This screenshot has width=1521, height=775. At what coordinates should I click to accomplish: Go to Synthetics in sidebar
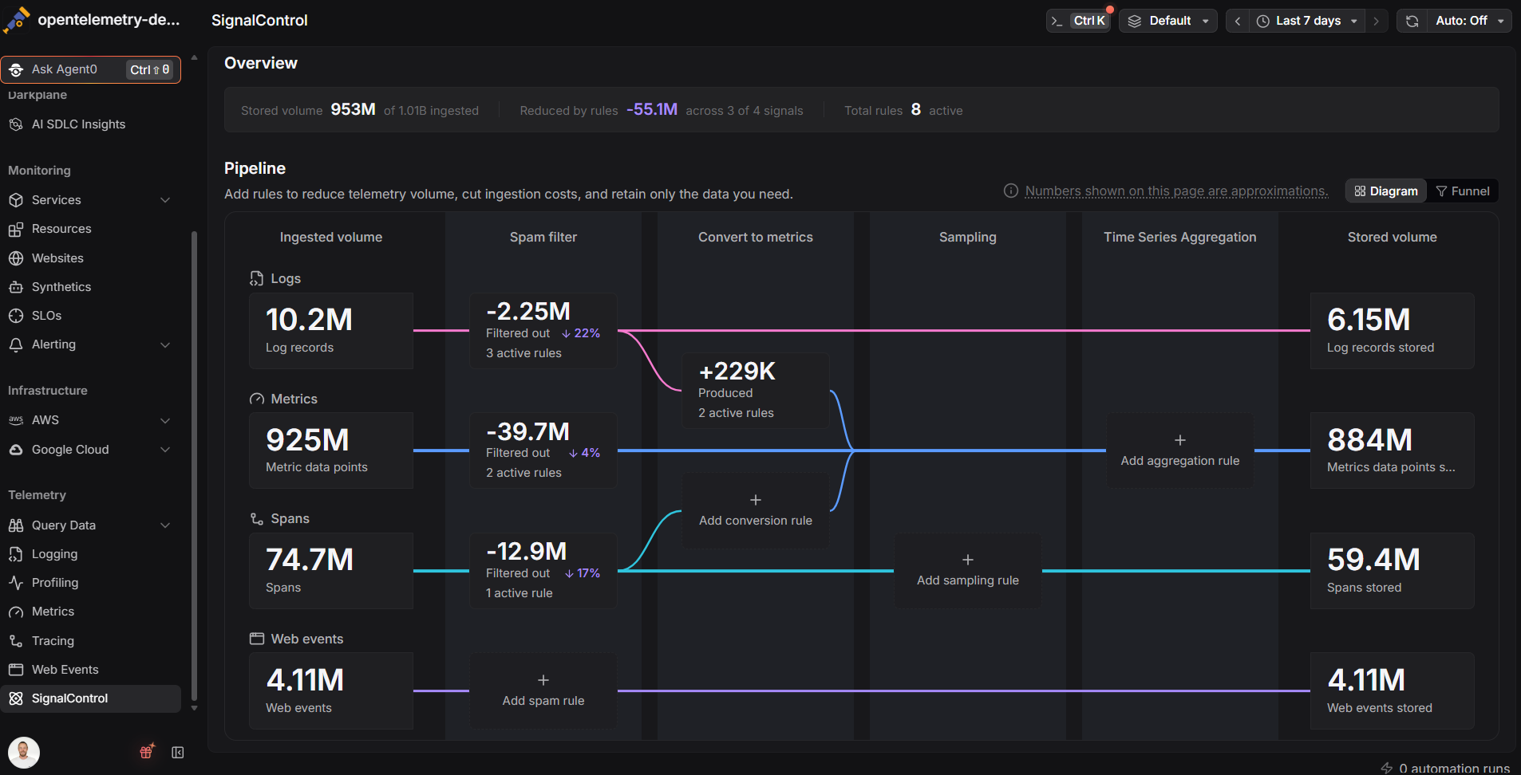pyautogui.click(x=91, y=287)
